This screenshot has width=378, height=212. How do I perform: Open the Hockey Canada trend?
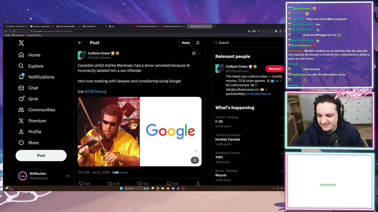click(228, 140)
